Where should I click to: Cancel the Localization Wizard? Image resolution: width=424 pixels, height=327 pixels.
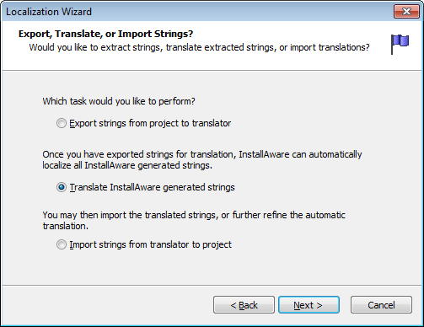[x=381, y=305]
